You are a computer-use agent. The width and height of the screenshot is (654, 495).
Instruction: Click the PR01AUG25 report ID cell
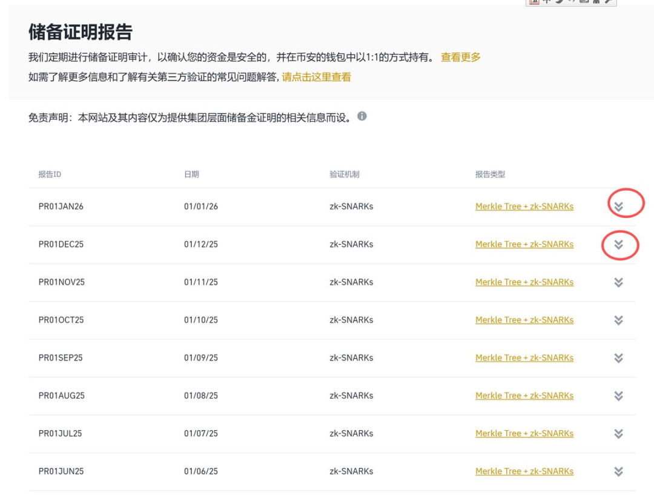coord(62,396)
